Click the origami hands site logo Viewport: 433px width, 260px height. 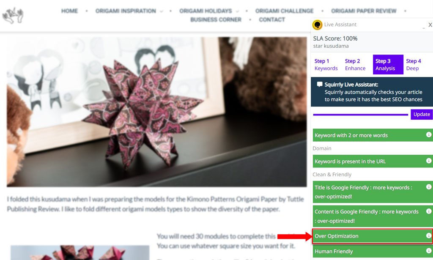coord(13,16)
